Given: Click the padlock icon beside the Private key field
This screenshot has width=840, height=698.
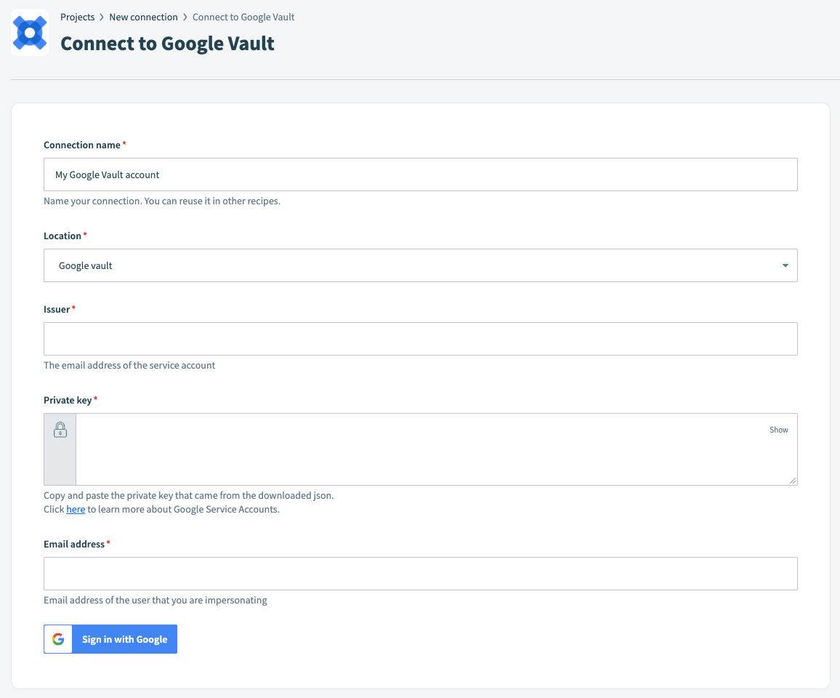Looking at the screenshot, I should pyautogui.click(x=60, y=429).
